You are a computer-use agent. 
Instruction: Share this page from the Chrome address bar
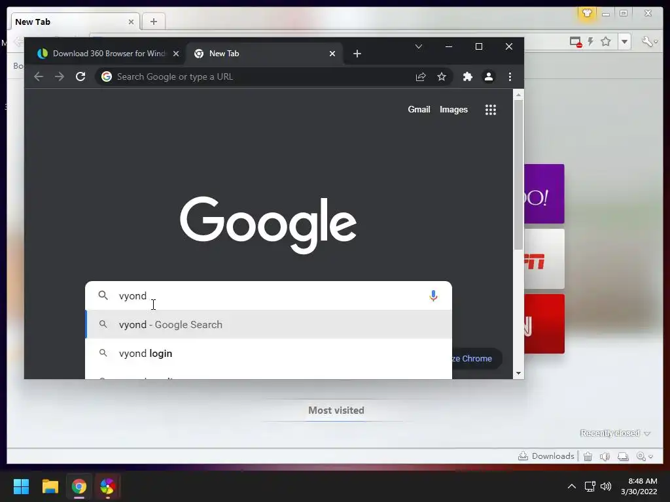[421, 76]
